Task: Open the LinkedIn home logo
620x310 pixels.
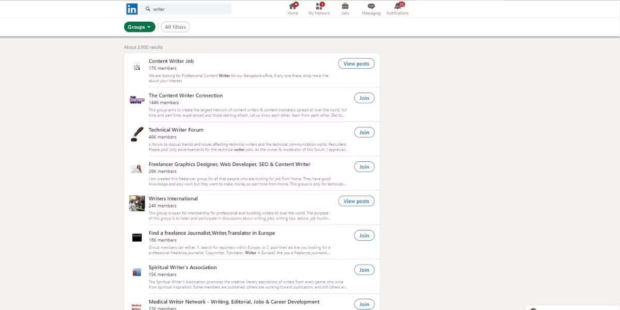Action: (132, 9)
